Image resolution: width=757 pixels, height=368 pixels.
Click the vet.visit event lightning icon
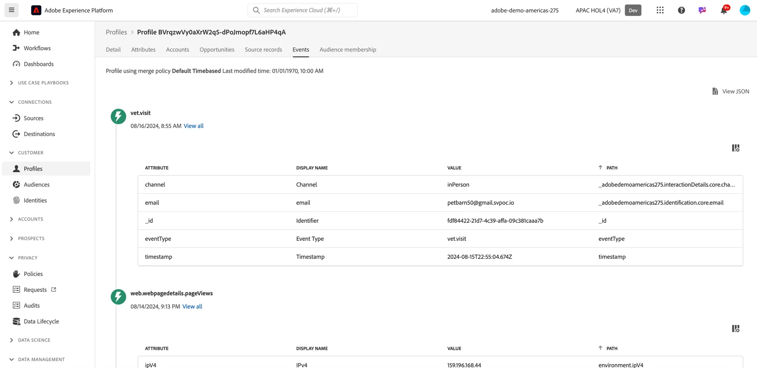(x=118, y=116)
